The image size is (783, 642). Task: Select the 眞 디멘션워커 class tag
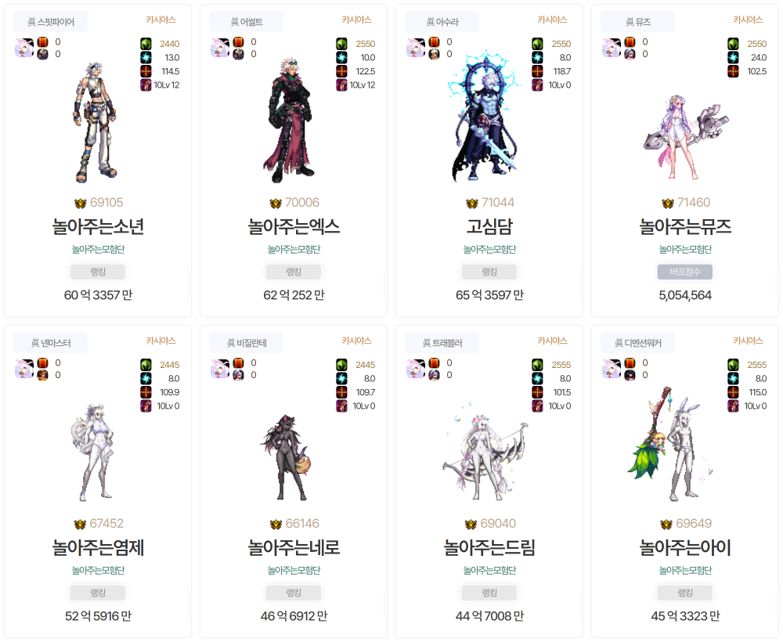tap(637, 343)
